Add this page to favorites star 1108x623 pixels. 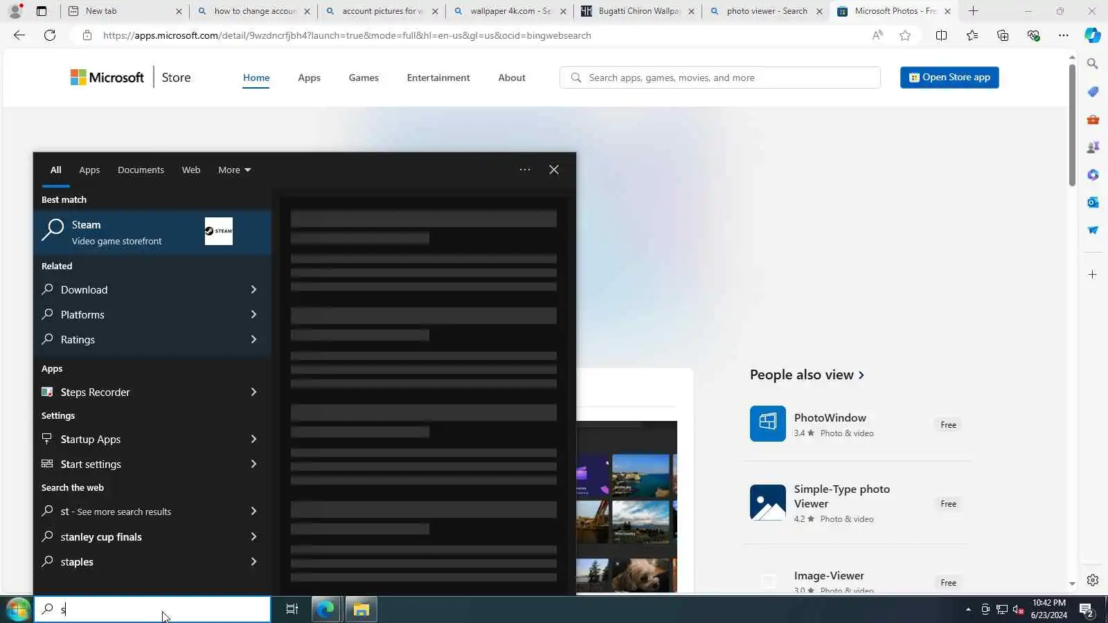pyautogui.click(x=905, y=35)
